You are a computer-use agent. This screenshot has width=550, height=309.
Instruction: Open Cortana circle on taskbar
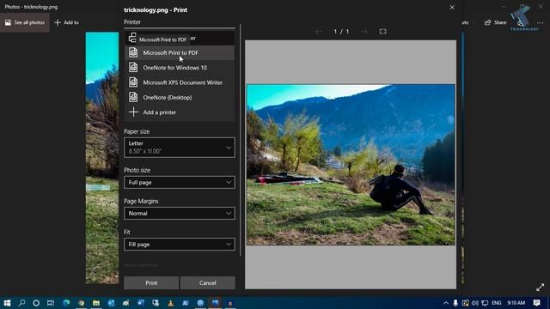pyautogui.click(x=36, y=303)
